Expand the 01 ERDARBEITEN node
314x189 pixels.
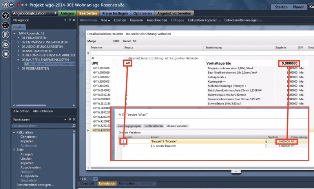click(18, 38)
